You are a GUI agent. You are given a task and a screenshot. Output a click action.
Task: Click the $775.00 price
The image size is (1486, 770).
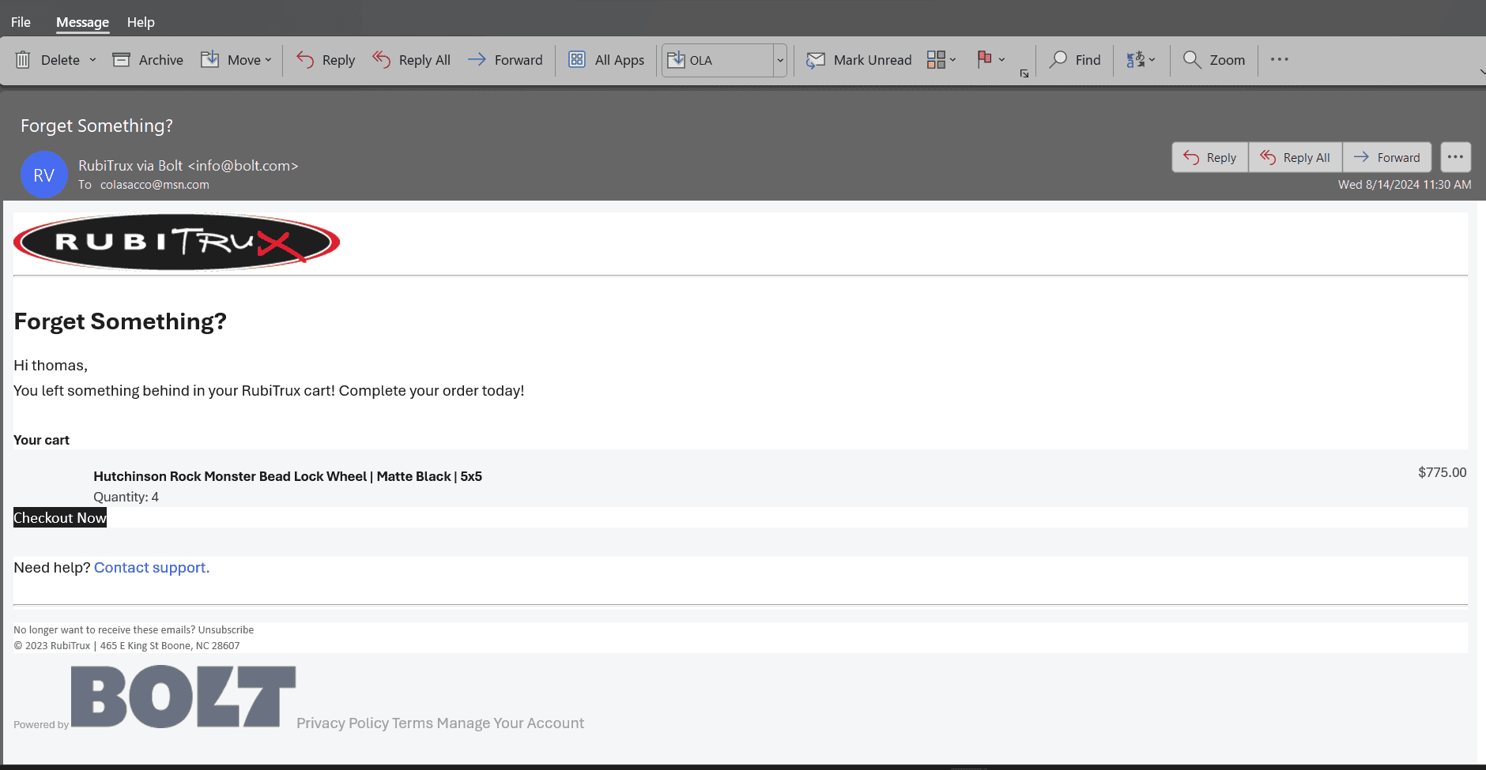[x=1443, y=472]
